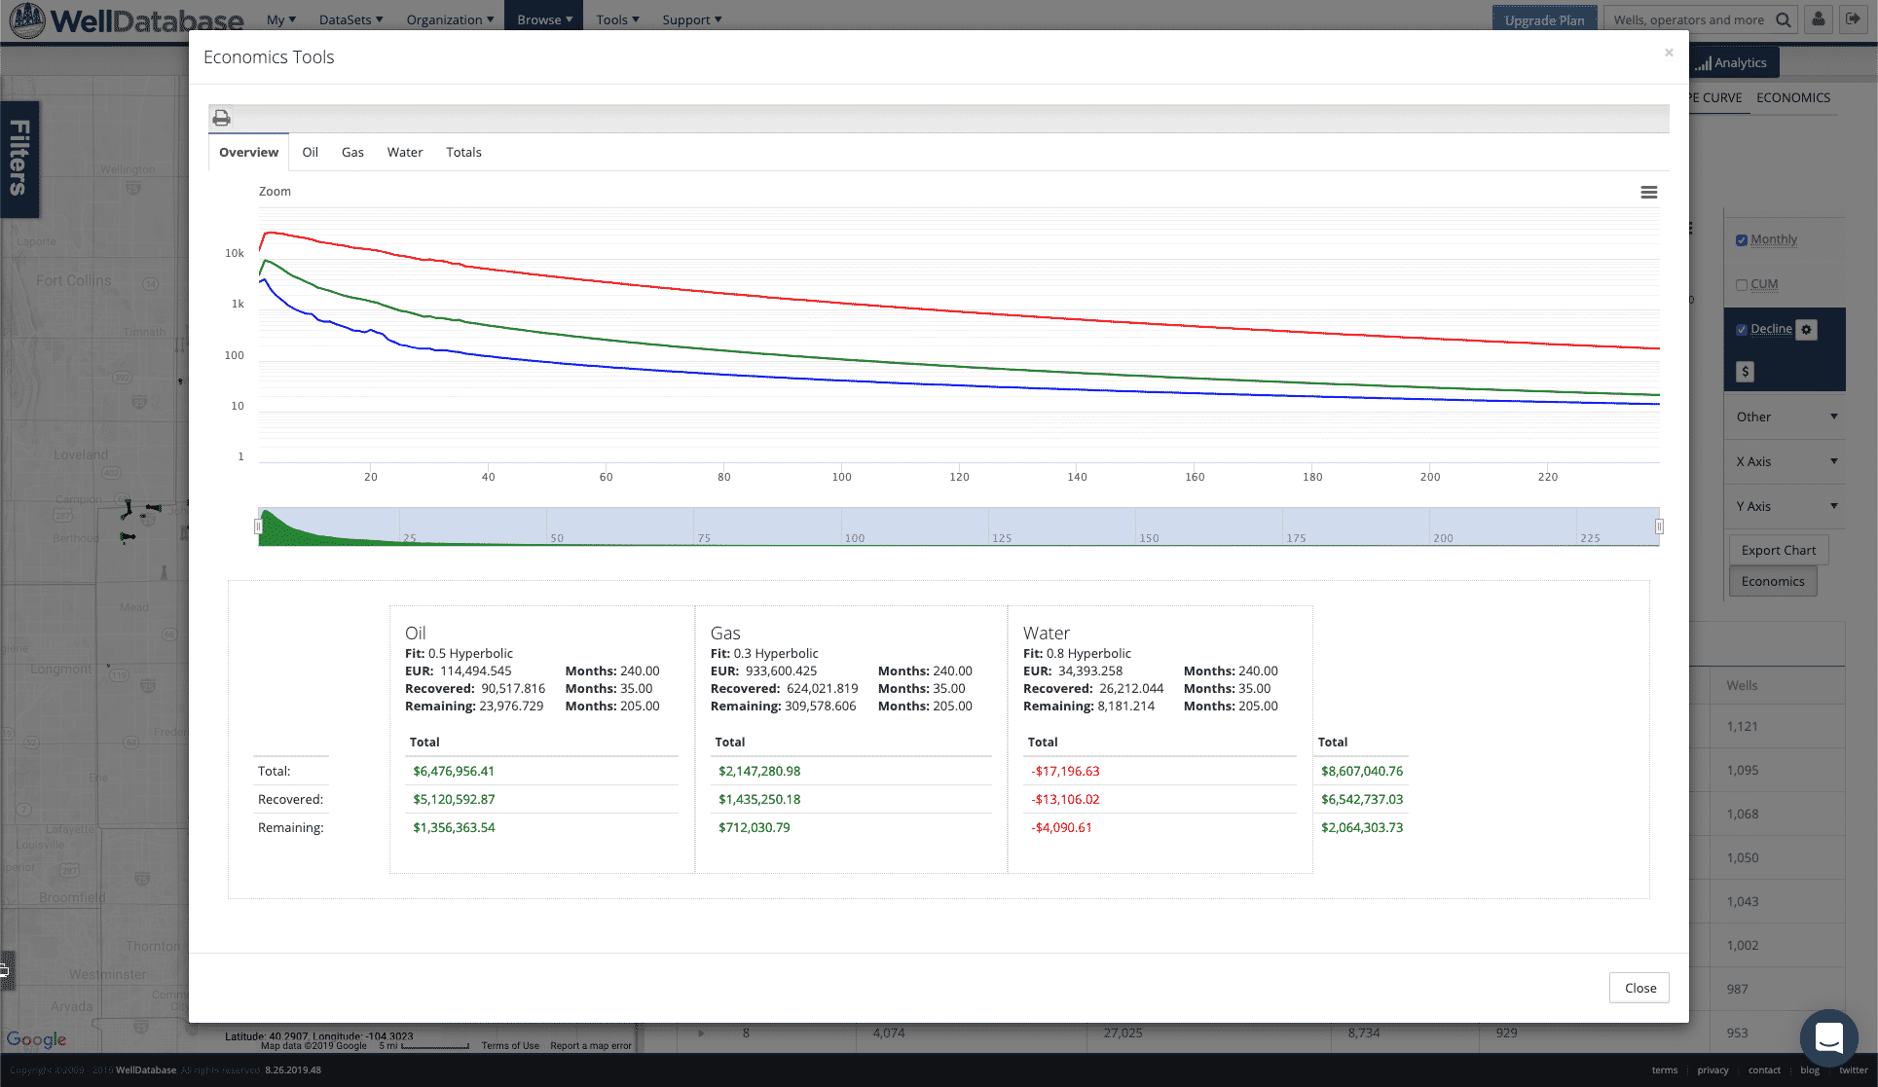The height and width of the screenshot is (1087, 1878).
Task: Click the search magnifier icon
Action: coord(1783,19)
